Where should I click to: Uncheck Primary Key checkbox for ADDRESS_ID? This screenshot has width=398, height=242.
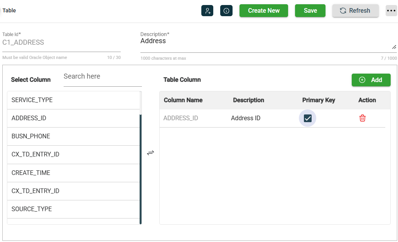(307, 118)
